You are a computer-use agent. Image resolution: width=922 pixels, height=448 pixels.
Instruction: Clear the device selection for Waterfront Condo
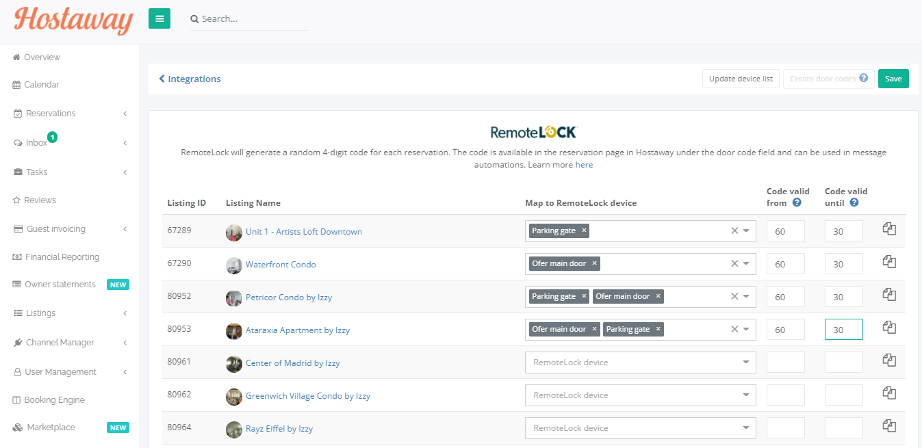pyautogui.click(x=734, y=263)
